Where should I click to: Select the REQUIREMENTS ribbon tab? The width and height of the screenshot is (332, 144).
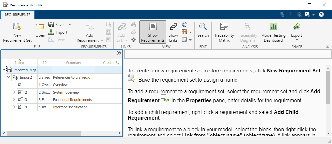point(18,15)
